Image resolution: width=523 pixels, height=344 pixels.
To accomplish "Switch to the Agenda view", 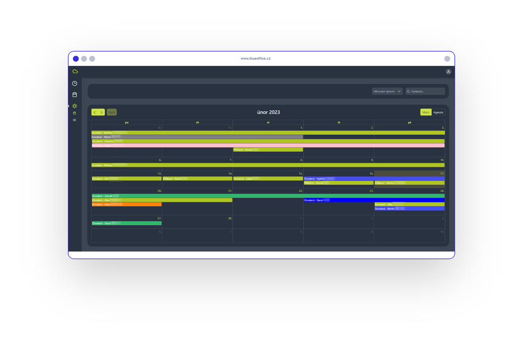I will (438, 112).
